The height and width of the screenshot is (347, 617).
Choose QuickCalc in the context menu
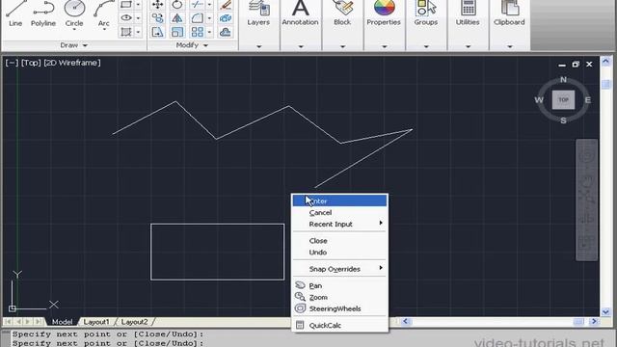[339, 325]
